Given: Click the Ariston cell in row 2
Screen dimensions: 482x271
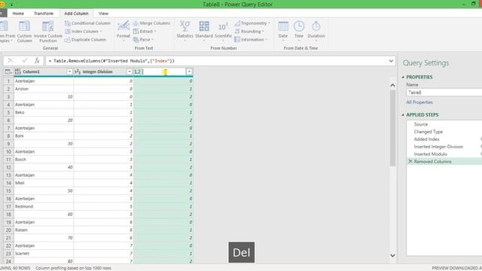Looking at the screenshot, I should point(44,89).
